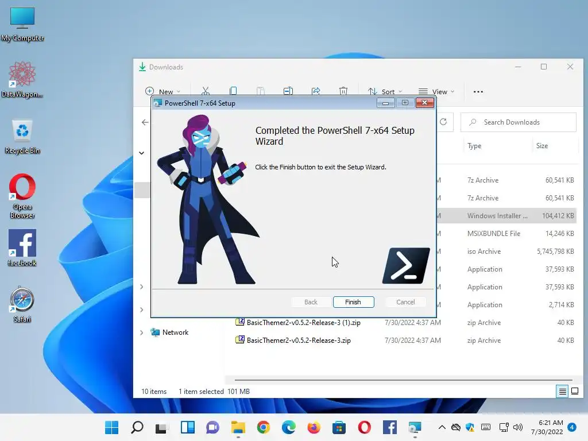
Task: Click the Search Downloads field
Action: [519, 122]
